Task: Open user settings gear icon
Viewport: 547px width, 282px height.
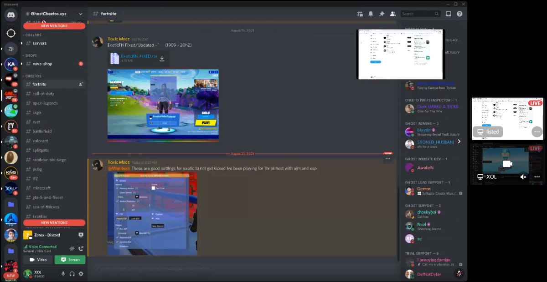Action: (x=81, y=274)
